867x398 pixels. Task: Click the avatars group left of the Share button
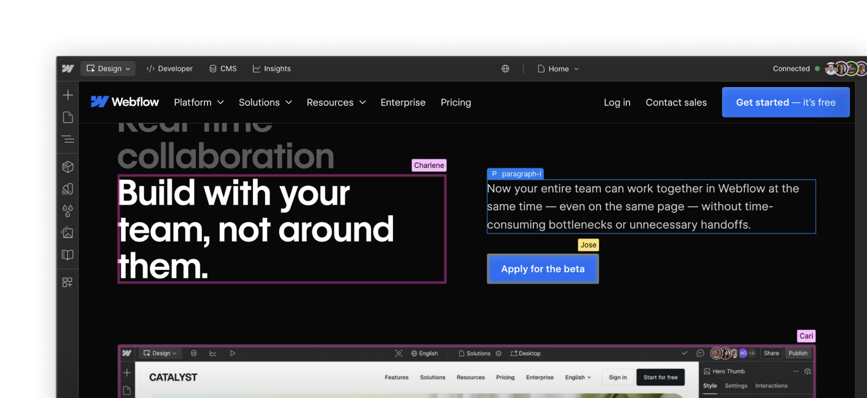click(x=732, y=353)
